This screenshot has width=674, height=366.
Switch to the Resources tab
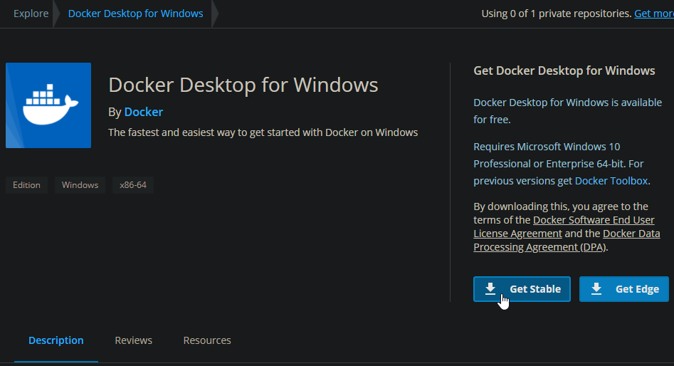(x=207, y=340)
